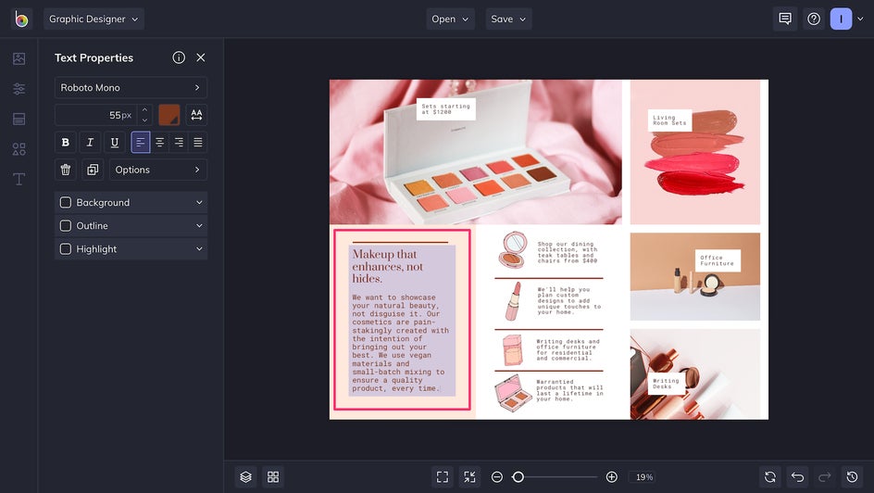Open the Save menu
The image size is (874, 493).
[x=508, y=19]
